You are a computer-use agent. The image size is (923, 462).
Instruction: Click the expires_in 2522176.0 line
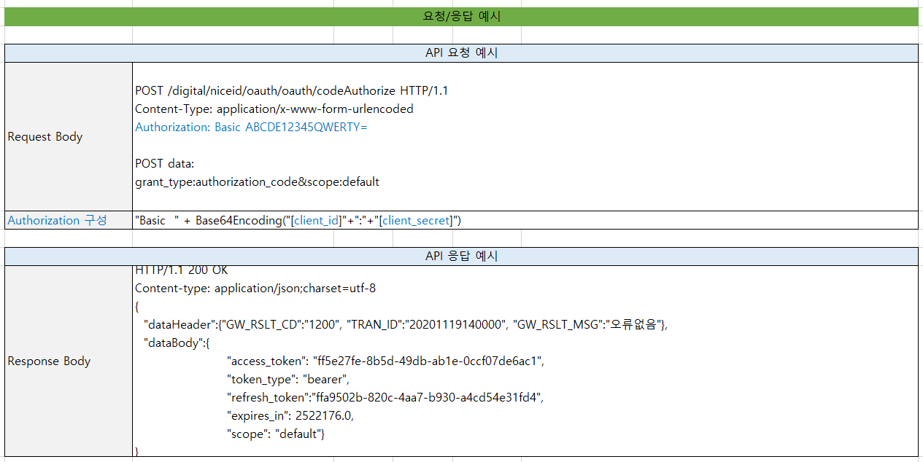pyautogui.click(x=291, y=416)
